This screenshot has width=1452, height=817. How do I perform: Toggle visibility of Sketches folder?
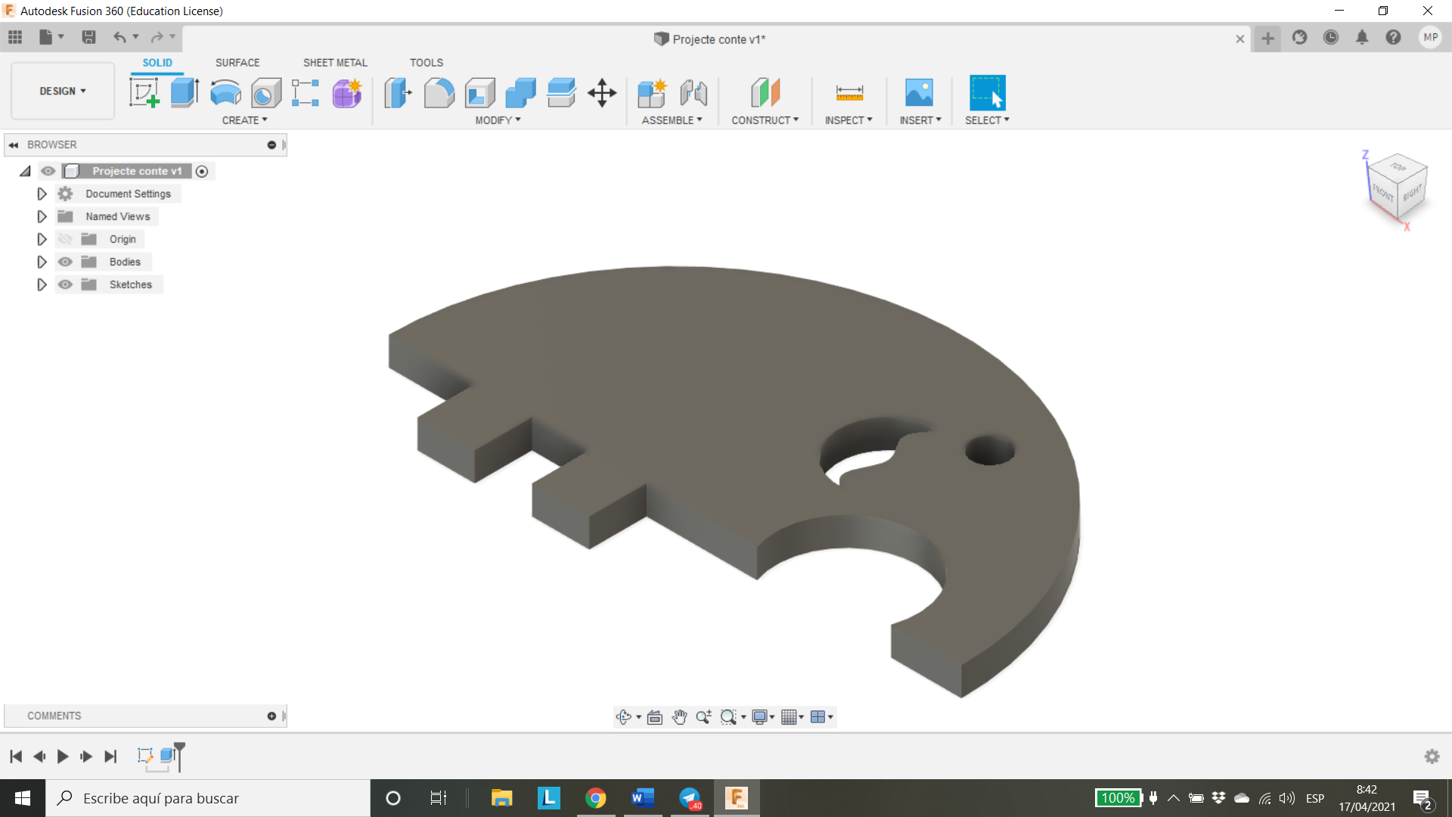(65, 284)
